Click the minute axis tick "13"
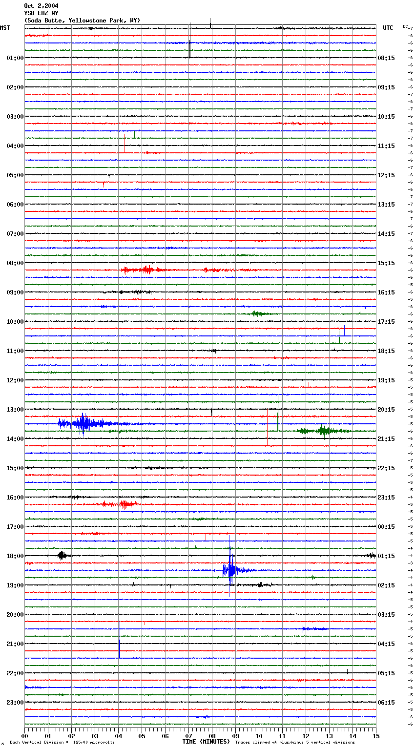Image resolution: width=415 pixels, height=749 pixels. [x=329, y=736]
